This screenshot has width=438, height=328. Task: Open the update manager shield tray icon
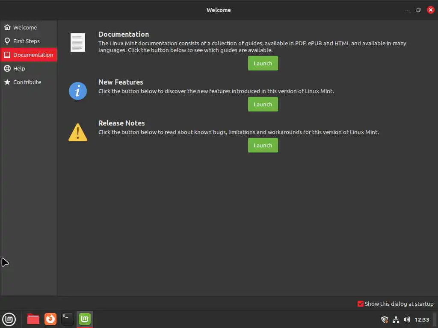385,319
